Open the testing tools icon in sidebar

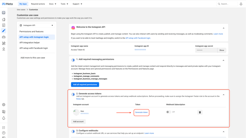tap(4, 43)
